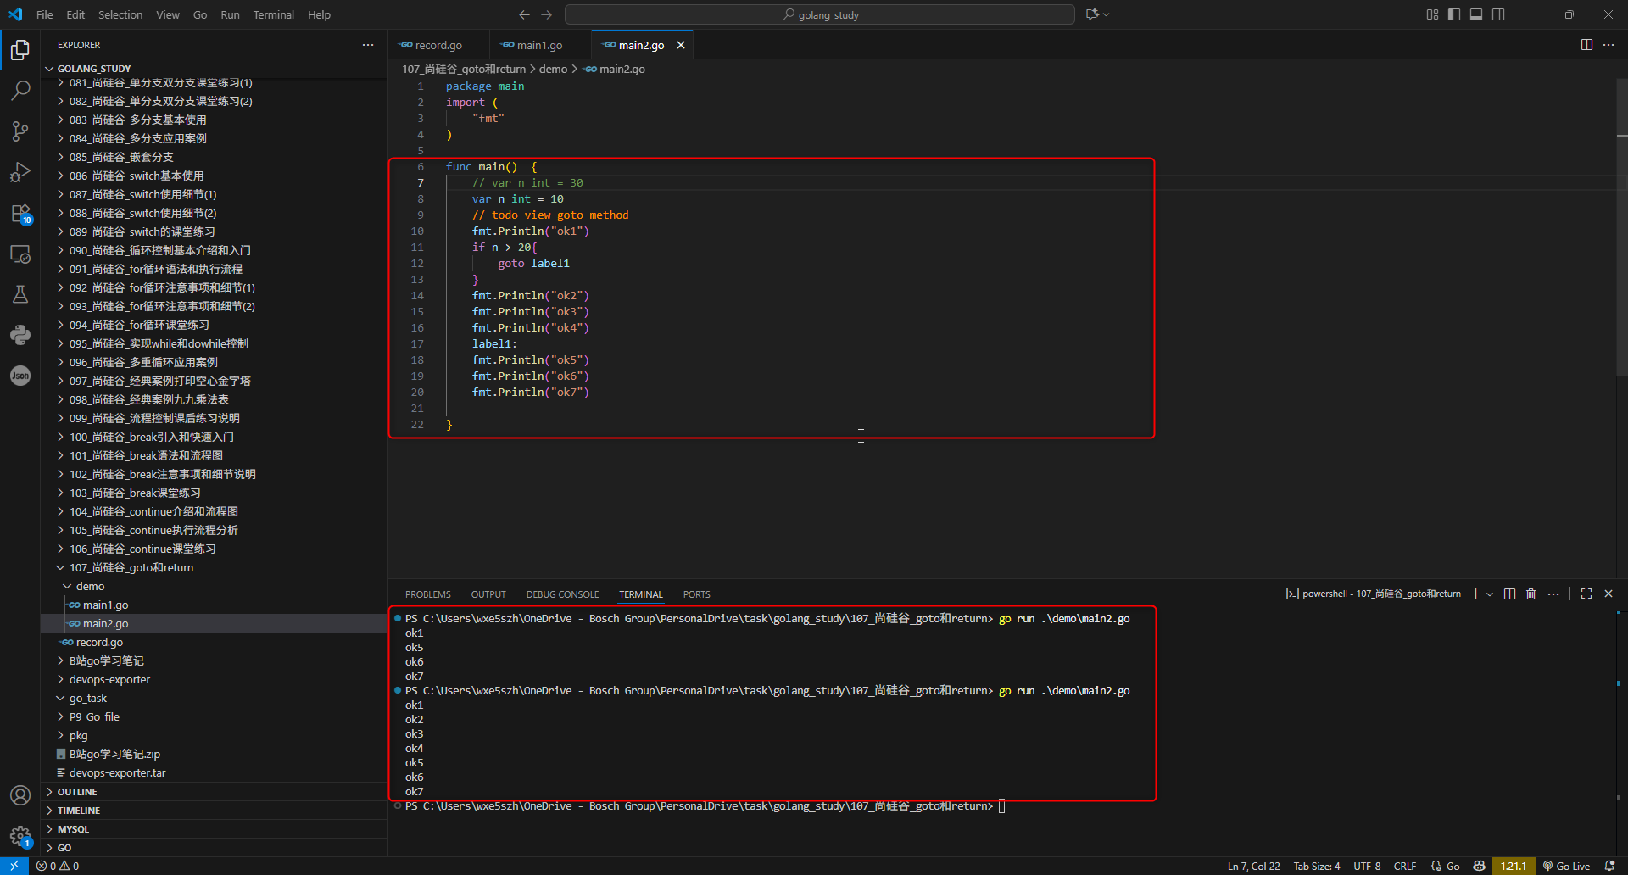The height and width of the screenshot is (875, 1628).
Task: Open Customize Layout icon
Action: (x=1432, y=14)
